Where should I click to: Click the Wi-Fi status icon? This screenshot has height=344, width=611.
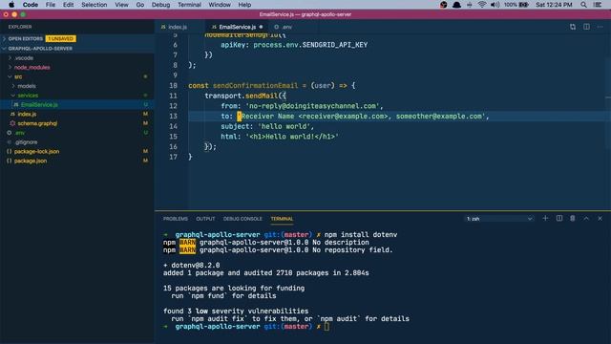point(482,5)
